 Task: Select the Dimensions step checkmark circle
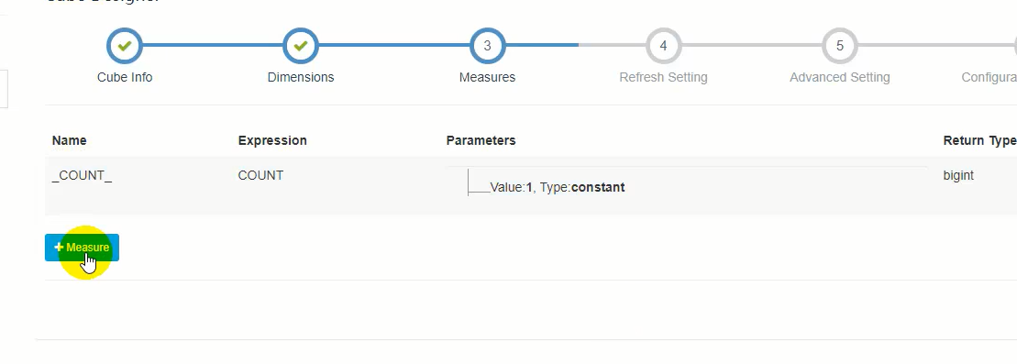click(x=300, y=46)
